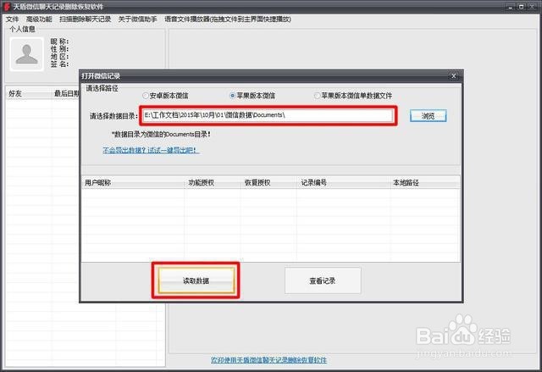Close the 打开微信记录 dialog
Viewport: 542px width, 372px height.
[454, 75]
